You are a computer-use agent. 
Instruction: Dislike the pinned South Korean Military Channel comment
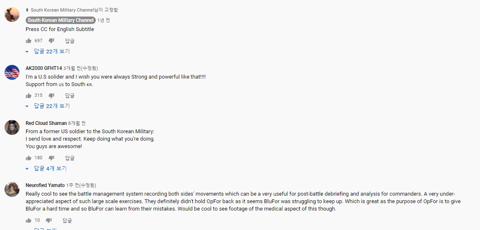[51, 41]
